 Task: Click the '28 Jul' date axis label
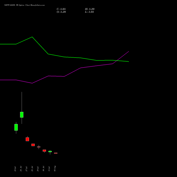(32, 169)
